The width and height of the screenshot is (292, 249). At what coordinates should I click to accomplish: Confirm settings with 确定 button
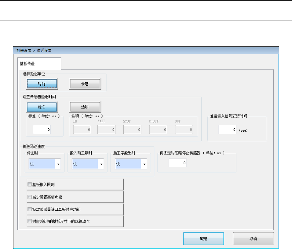[x=203, y=239]
